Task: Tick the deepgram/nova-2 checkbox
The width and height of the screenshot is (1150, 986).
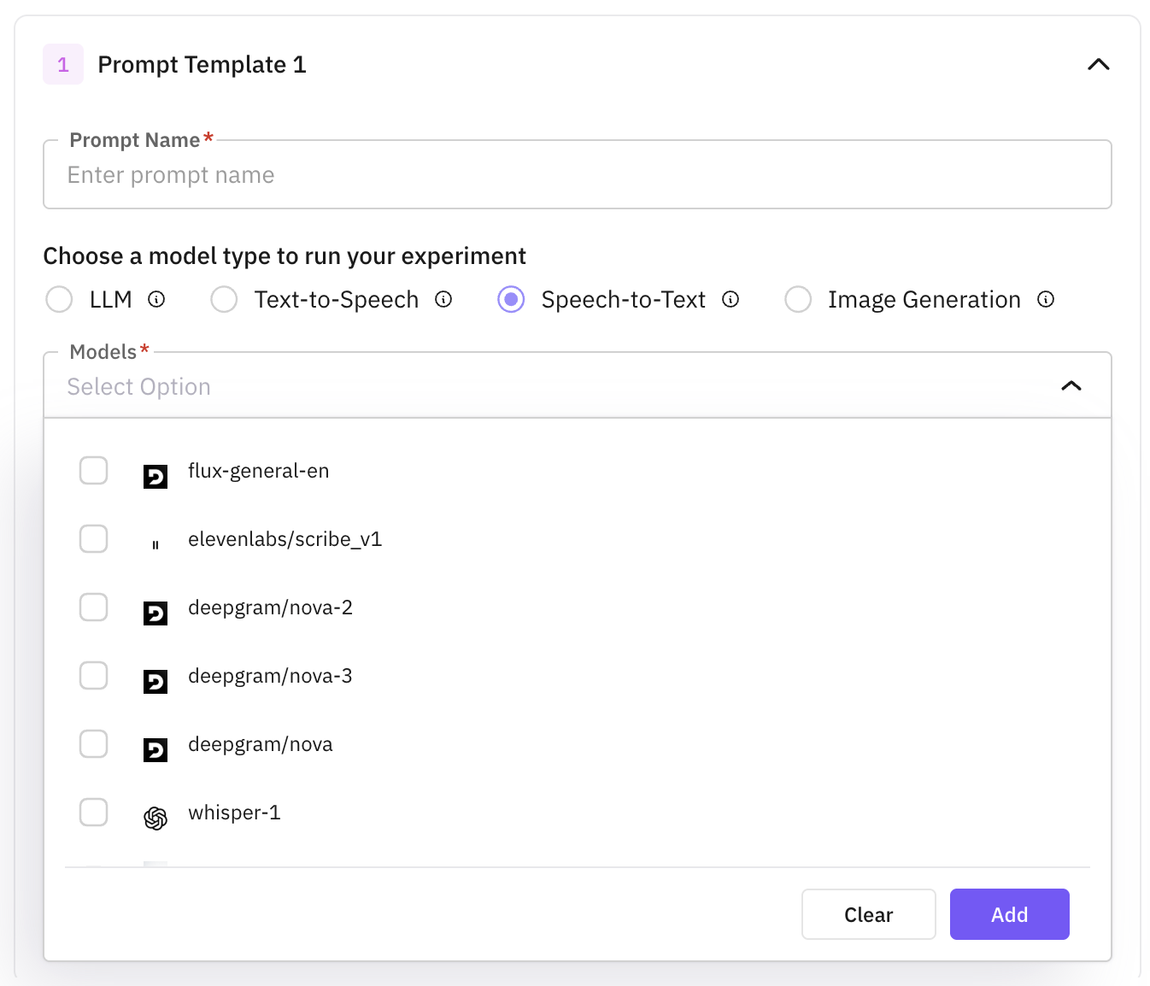Action: (x=94, y=607)
